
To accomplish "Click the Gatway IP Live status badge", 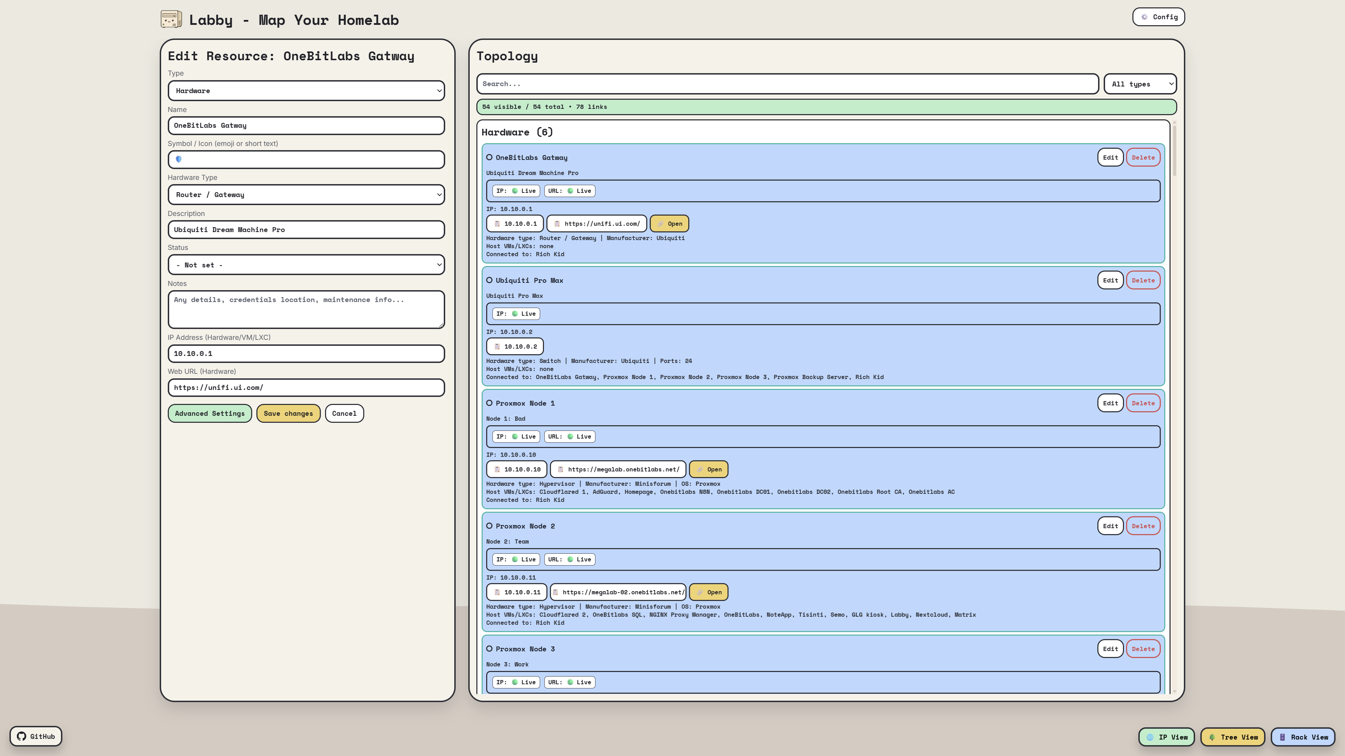I will pos(516,190).
